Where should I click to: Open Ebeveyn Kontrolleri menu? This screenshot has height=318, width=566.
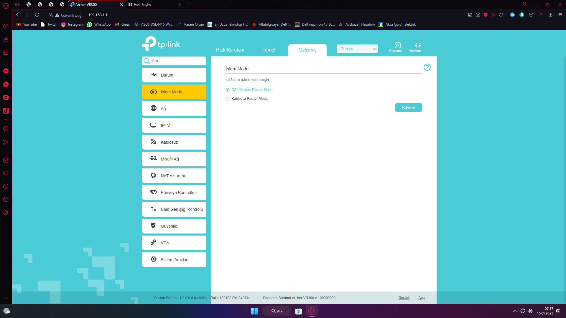tap(174, 193)
